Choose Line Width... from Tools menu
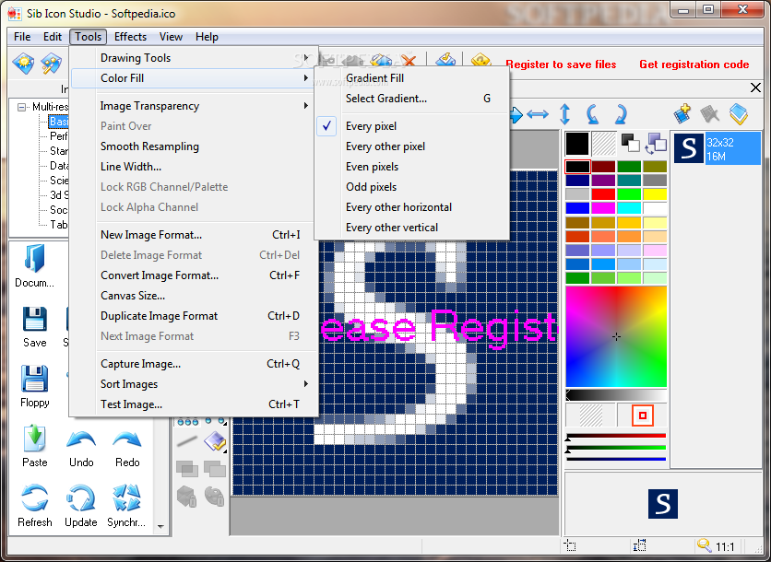Screen dimensions: 771x562 pos(194,167)
